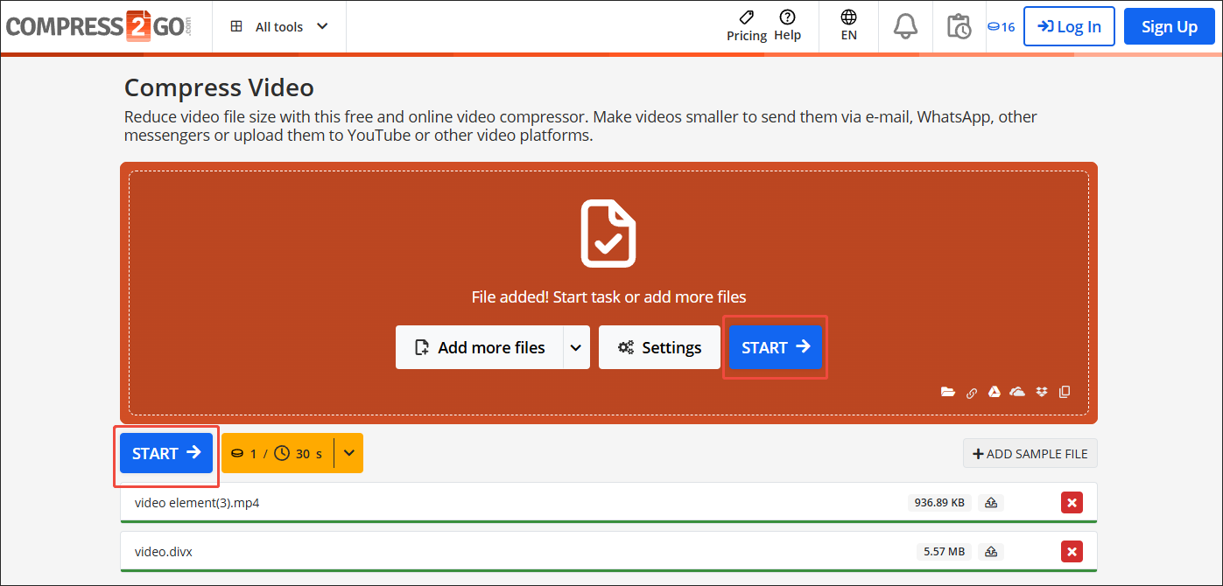Click the Compress Video heading
The width and height of the screenshot is (1223, 586).
(x=219, y=87)
